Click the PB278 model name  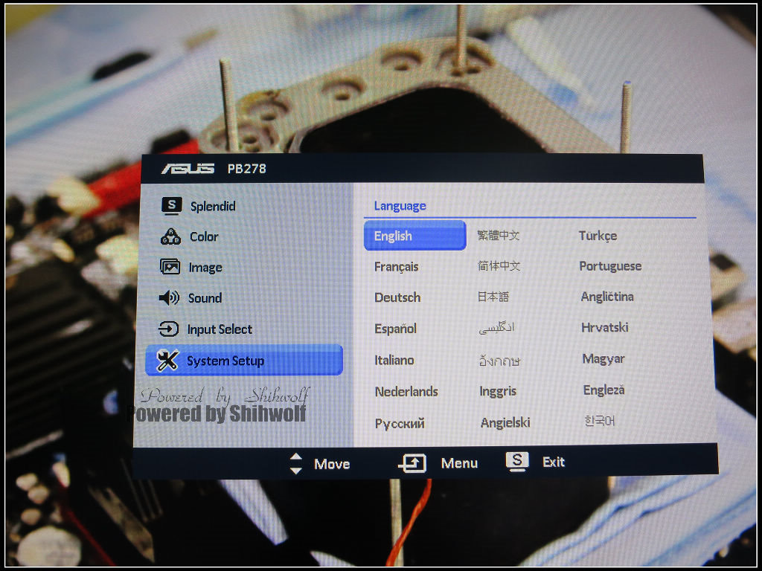point(247,169)
